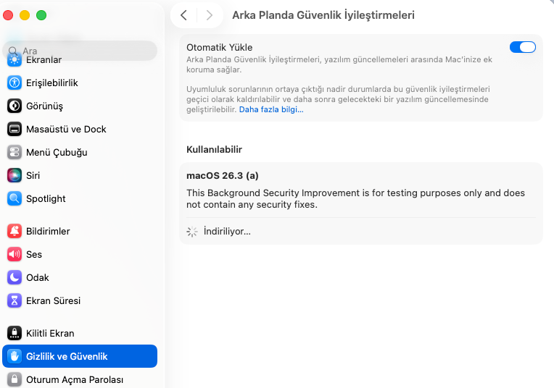The image size is (554, 388).
Task: Click the green full-screen window button
Action: coord(41,14)
